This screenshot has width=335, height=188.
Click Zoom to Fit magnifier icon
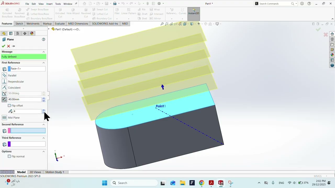(x=162, y=24)
